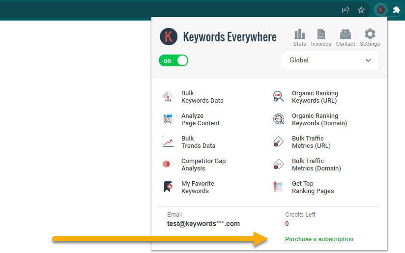Image resolution: width=405 pixels, height=253 pixels.
Task: Open Organic Ranking Keywords (URL)
Action: coord(315,97)
